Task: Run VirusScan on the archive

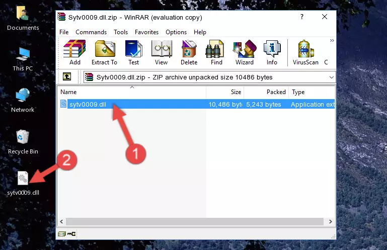Action: 305,53
